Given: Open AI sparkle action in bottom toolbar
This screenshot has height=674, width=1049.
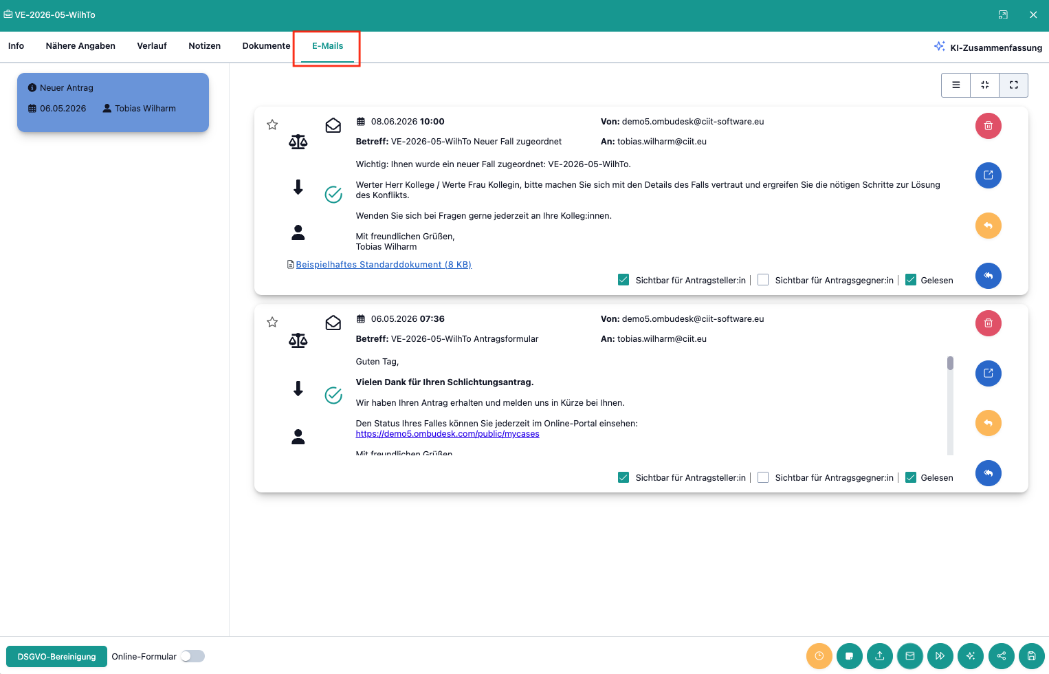Looking at the screenshot, I should coord(970,656).
